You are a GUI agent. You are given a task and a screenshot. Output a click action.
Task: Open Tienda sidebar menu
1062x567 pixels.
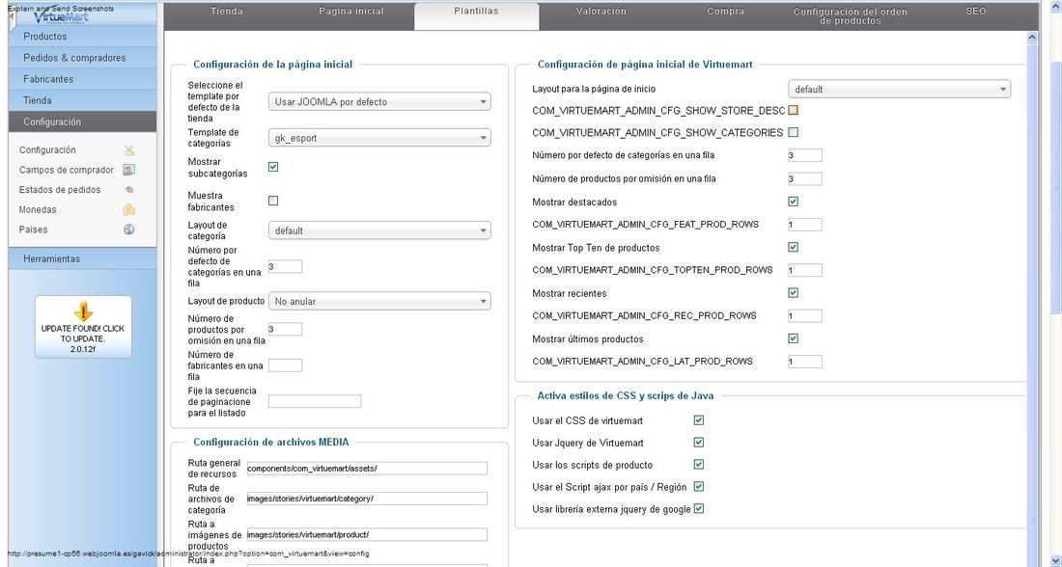83,100
